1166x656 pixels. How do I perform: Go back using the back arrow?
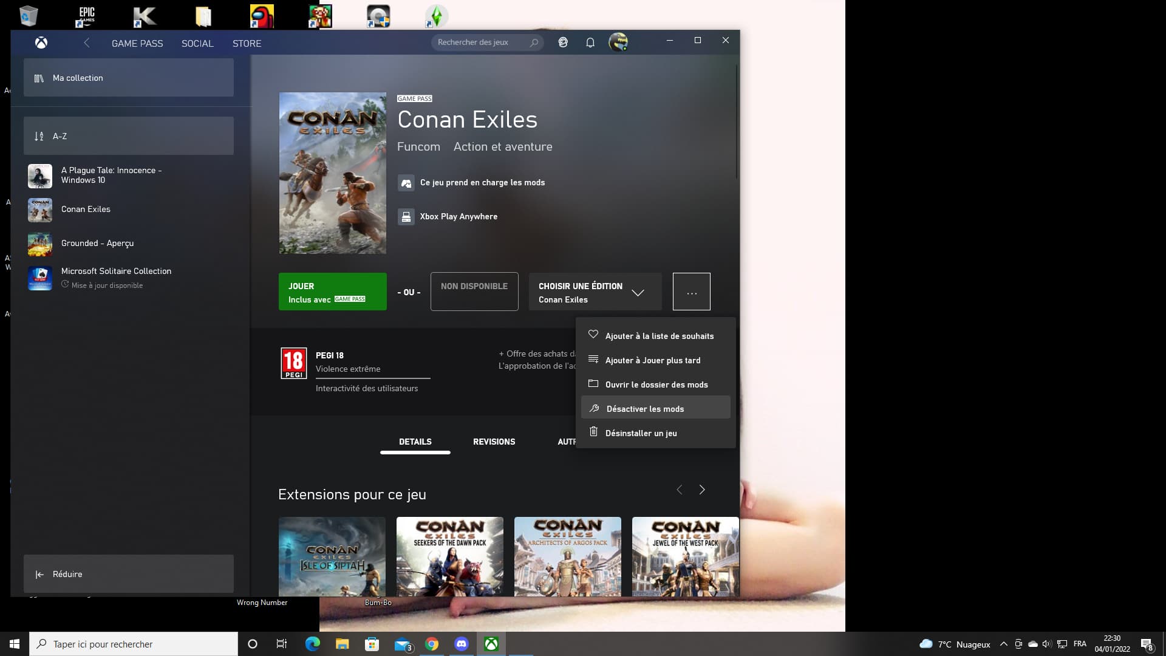click(87, 43)
